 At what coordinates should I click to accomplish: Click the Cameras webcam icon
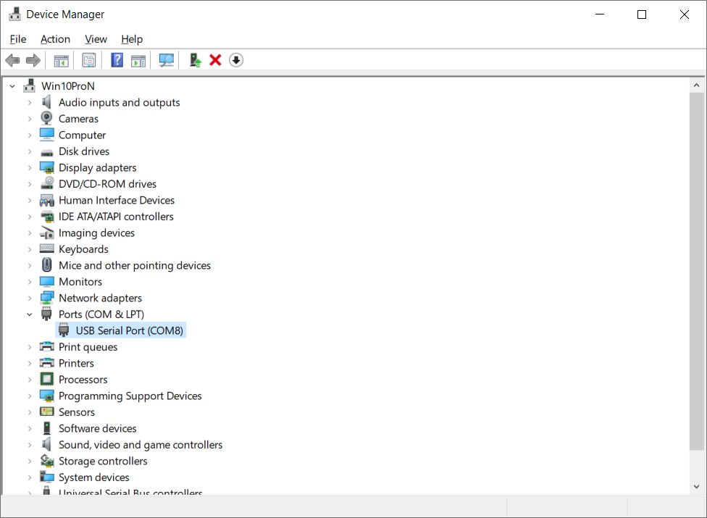point(46,118)
